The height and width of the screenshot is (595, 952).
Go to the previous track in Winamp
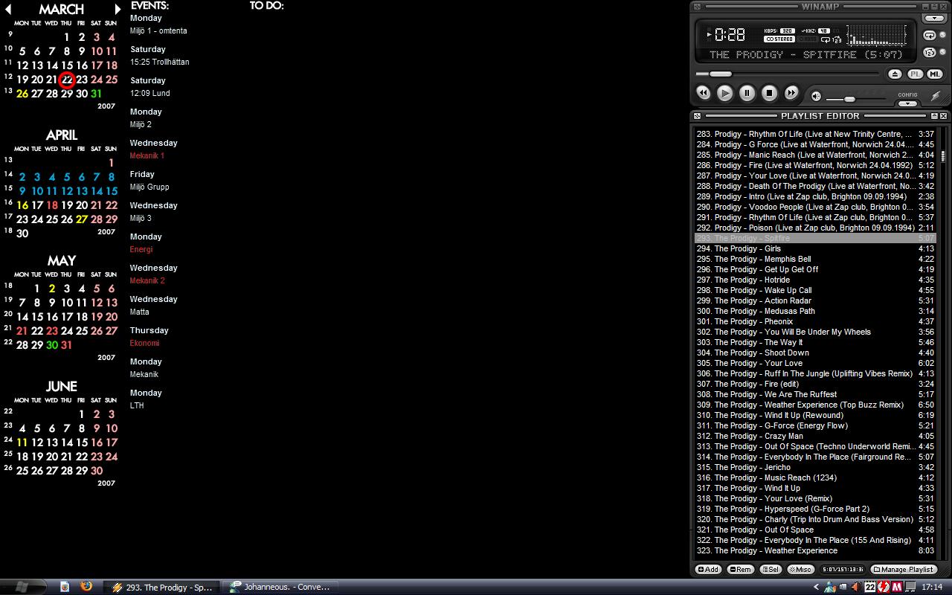pyautogui.click(x=703, y=93)
